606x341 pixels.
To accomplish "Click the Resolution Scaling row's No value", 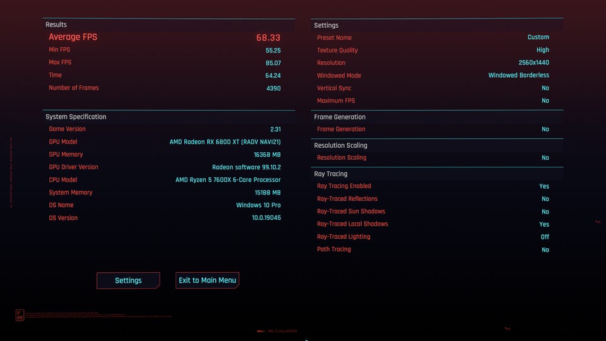I will [x=545, y=158].
